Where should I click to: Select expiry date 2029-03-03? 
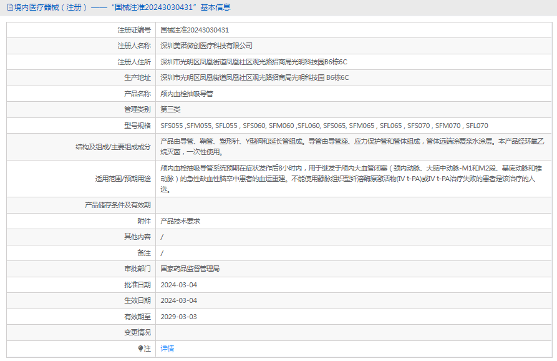click(x=178, y=317)
